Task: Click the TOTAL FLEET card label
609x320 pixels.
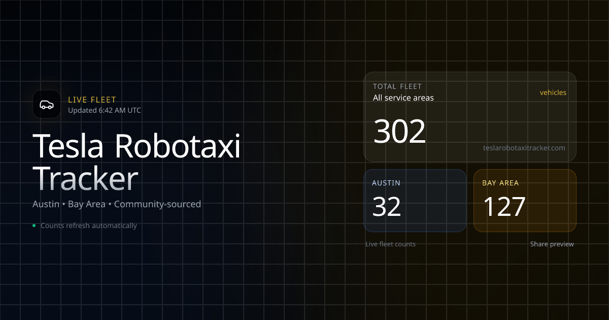Action: coord(397,86)
